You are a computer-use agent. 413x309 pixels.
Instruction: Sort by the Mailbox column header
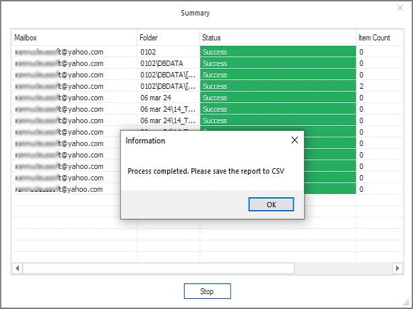[x=74, y=38]
